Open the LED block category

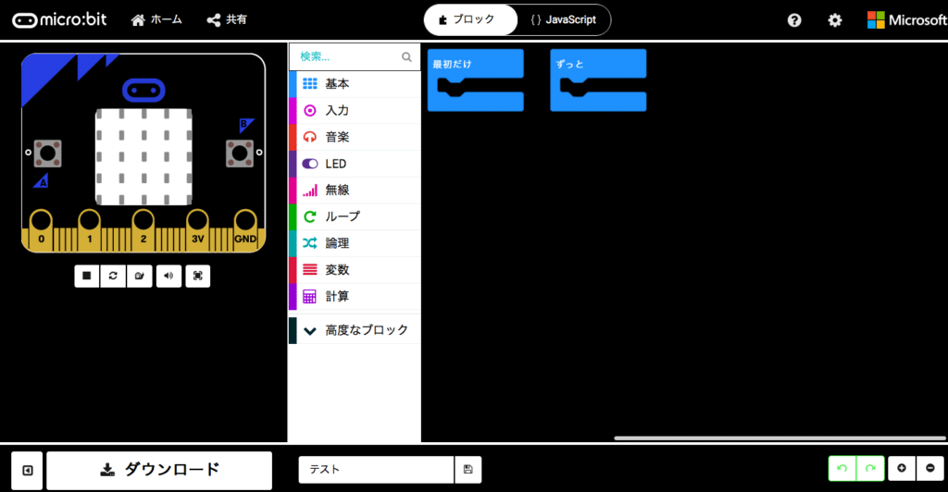click(x=355, y=164)
